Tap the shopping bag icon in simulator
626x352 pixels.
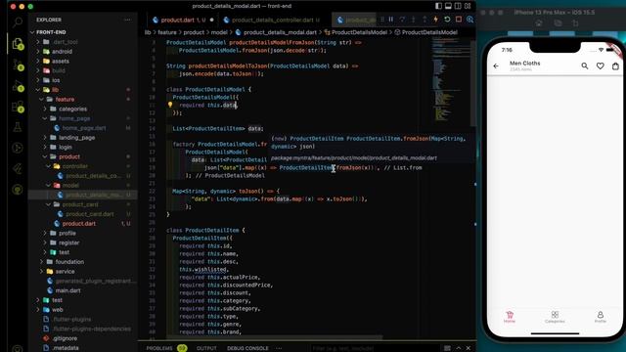615,66
